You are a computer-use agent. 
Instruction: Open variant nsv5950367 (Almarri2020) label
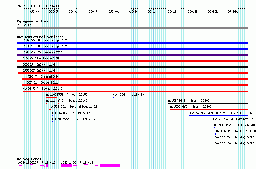pos(38,70)
